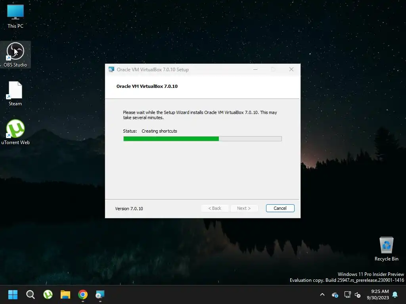
Task: Click the 'Oracle VM VirtualBox 7.0.10' heading
Action: tap(147, 86)
